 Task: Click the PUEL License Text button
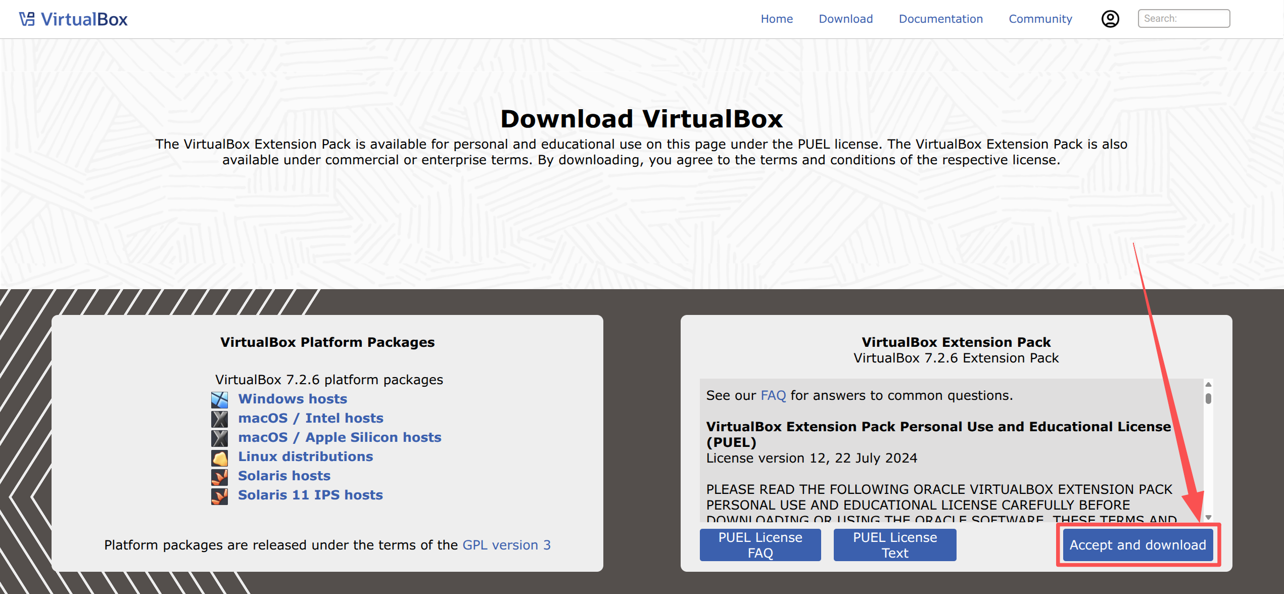click(x=895, y=545)
